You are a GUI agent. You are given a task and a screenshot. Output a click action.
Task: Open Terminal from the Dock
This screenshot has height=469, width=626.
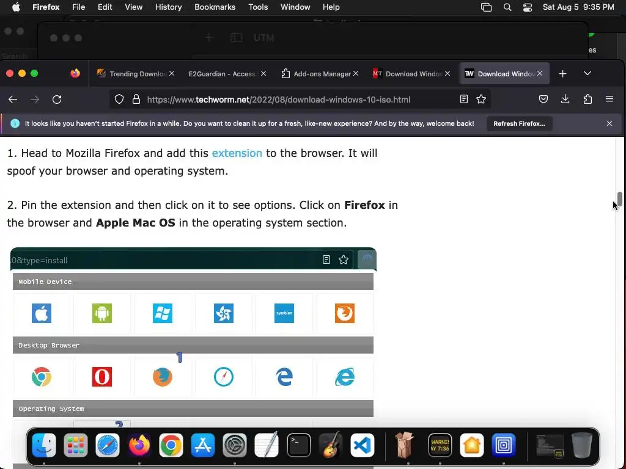click(298, 445)
